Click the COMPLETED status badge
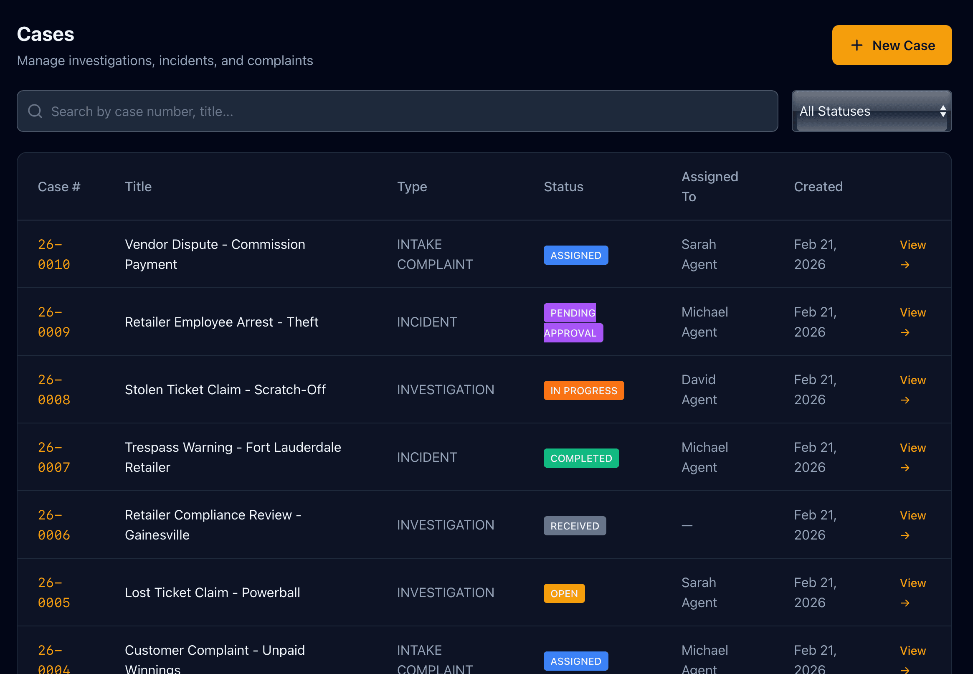Viewport: 973px width, 674px height. tap(581, 458)
